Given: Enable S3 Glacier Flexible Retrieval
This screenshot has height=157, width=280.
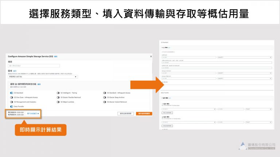Looking at the screenshot, I should pyautogui.click(x=58, y=97).
